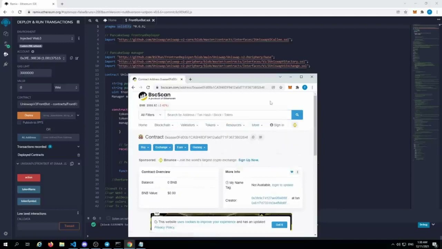Click Sign Up Now sponsored link
Viewport: 442px width, 249px height.
[x=248, y=160]
